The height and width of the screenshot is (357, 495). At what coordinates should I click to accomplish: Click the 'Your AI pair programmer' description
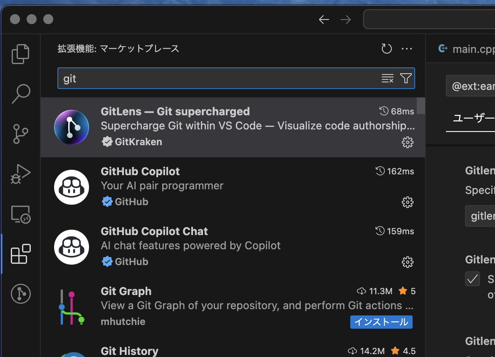pos(162,186)
